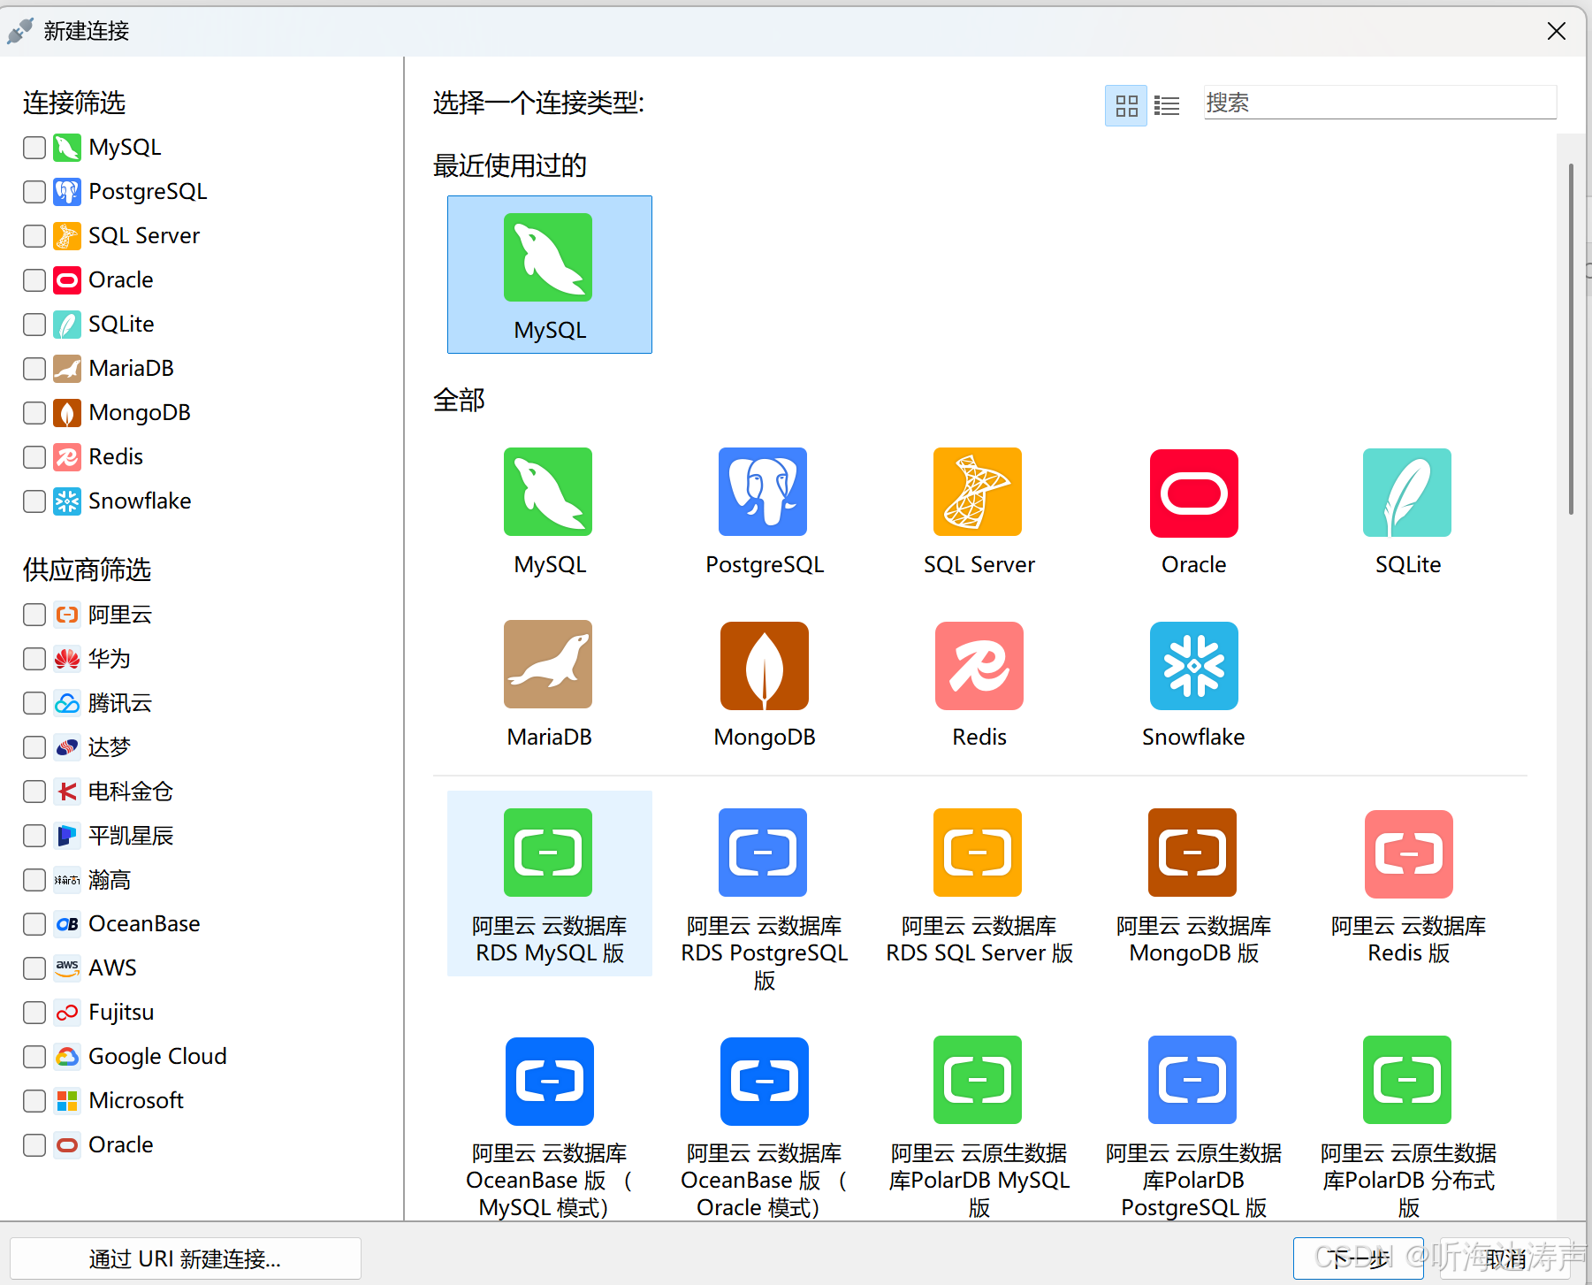Select the SQL Server connection type

[x=978, y=511]
